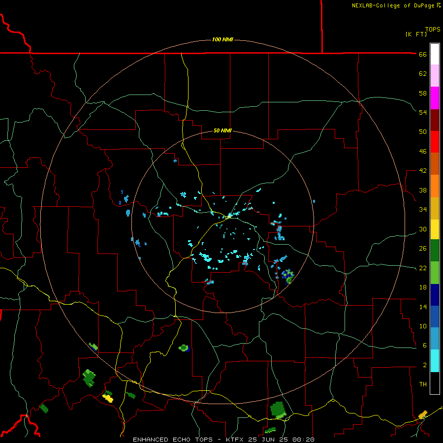Click the gold swatch beside 34
This screenshot has width=443, height=443.
pos(435,208)
